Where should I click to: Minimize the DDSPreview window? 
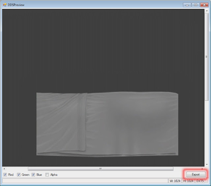[187, 5]
